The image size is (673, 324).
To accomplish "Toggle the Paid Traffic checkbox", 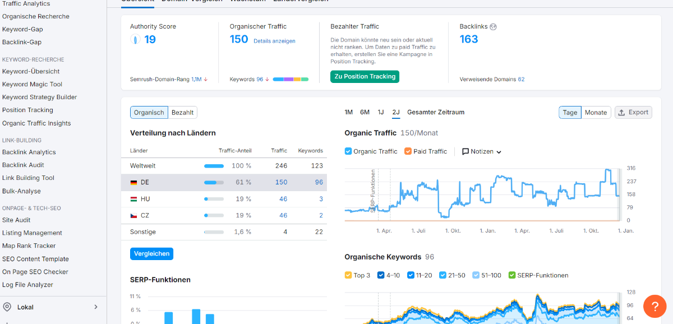I will pyautogui.click(x=408, y=151).
